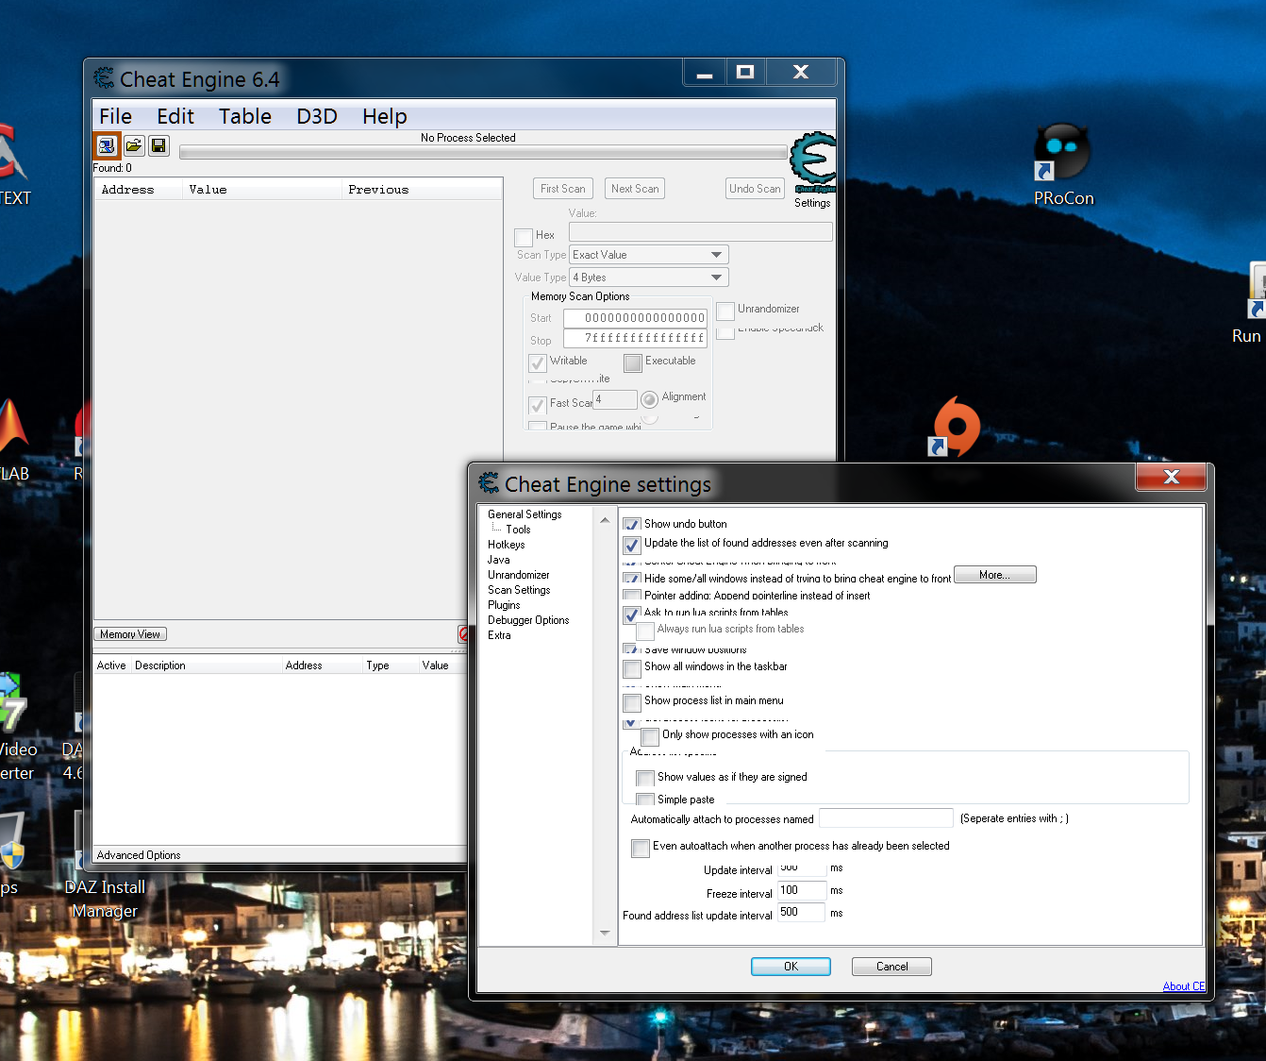Click the Cheat Engine logo above Settings
1266x1061 pixels.
[x=812, y=161]
